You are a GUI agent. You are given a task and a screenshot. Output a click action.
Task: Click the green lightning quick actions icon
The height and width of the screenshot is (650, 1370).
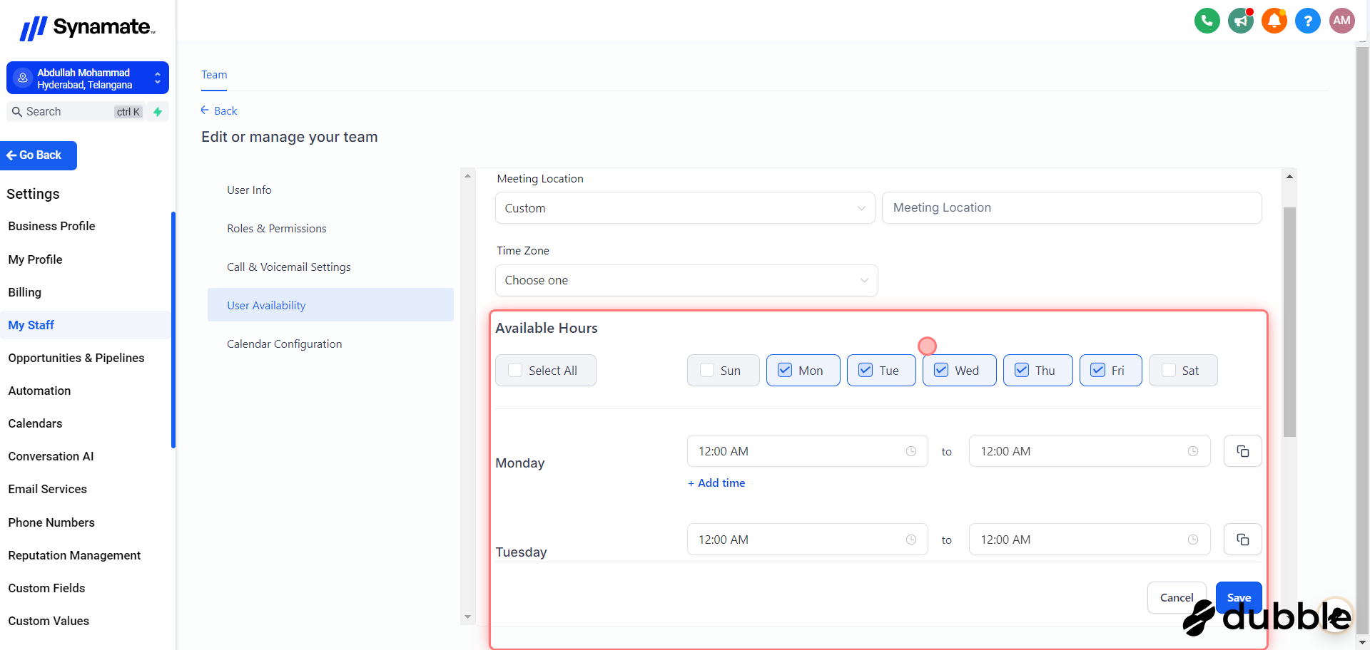pos(158,112)
